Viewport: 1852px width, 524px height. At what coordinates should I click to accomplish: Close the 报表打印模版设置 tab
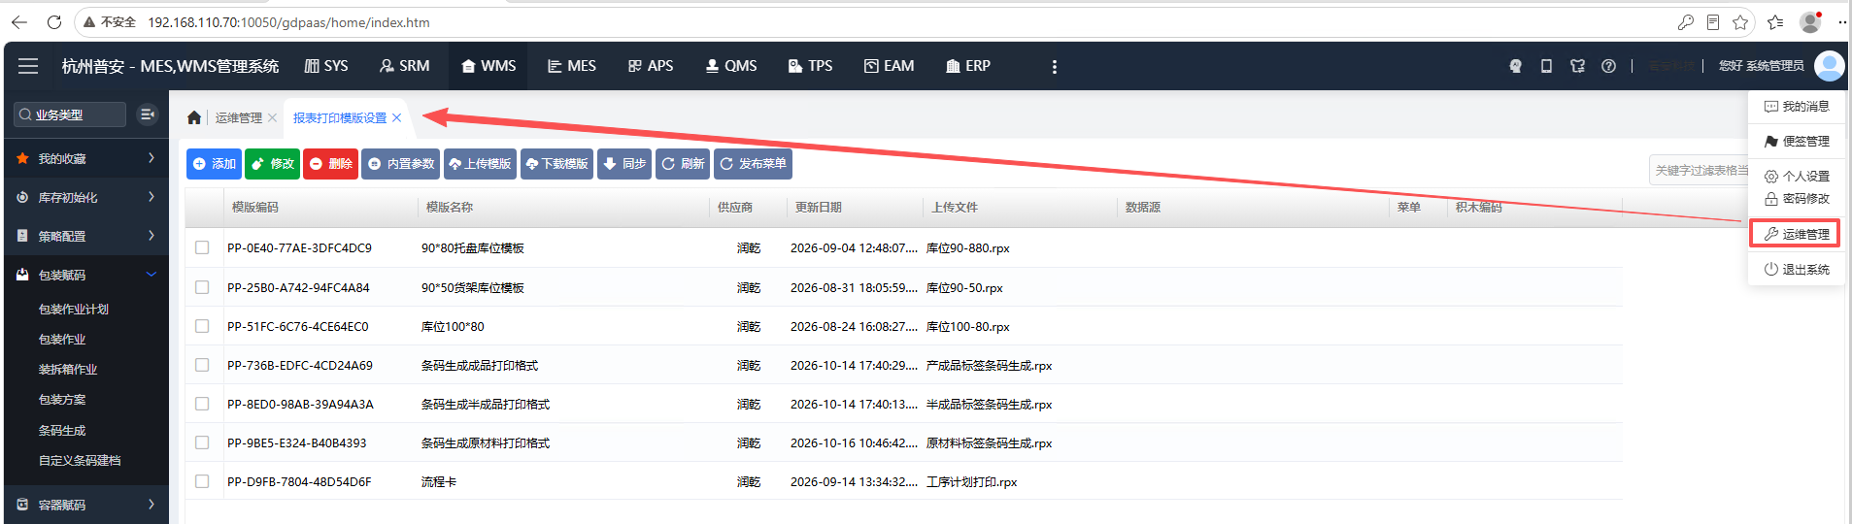[397, 117]
